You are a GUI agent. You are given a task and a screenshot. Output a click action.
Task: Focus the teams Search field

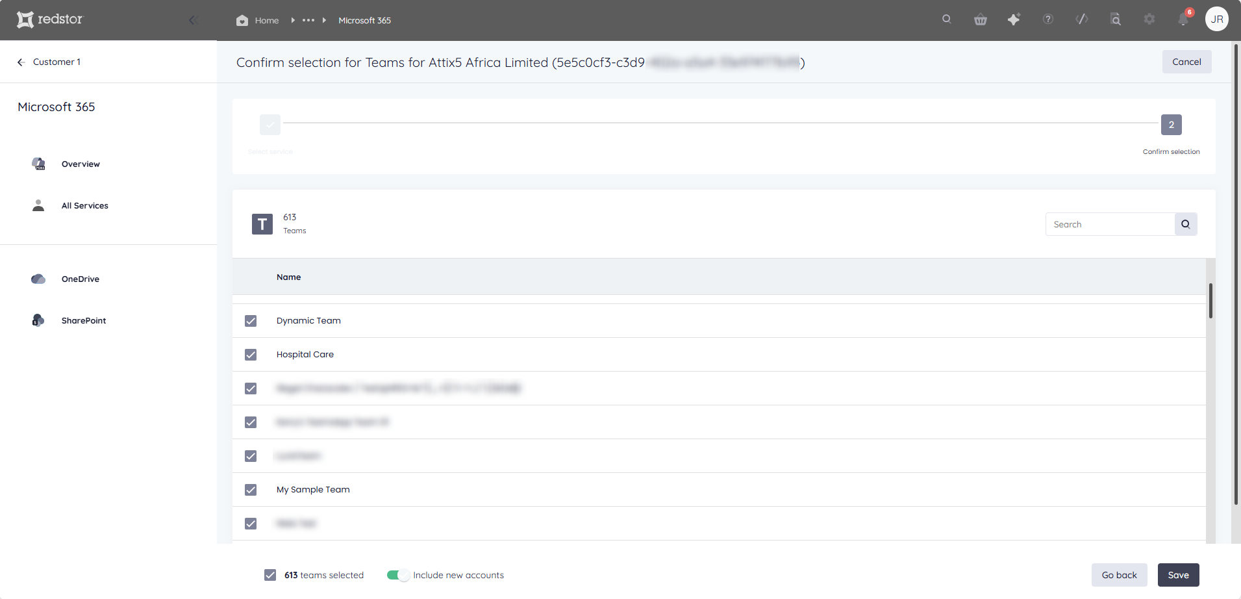click(1110, 224)
